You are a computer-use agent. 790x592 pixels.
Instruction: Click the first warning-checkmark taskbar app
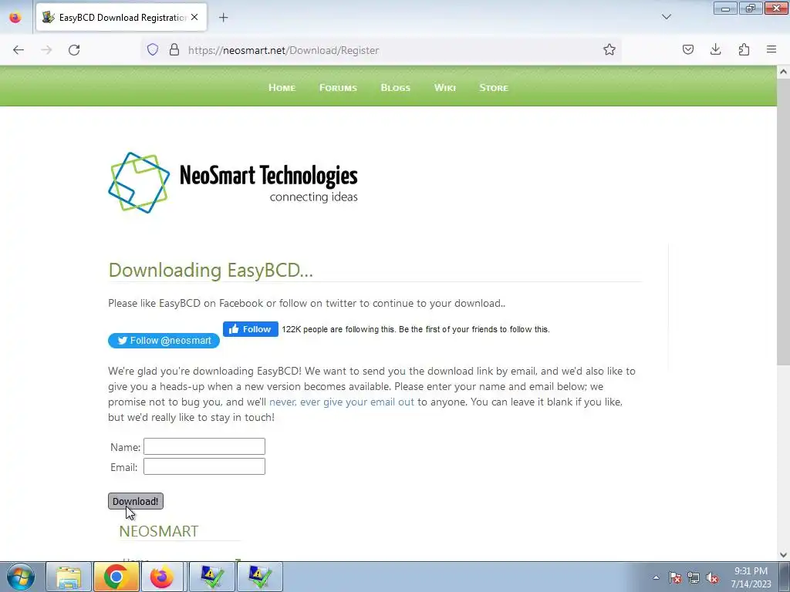pyautogui.click(x=212, y=577)
